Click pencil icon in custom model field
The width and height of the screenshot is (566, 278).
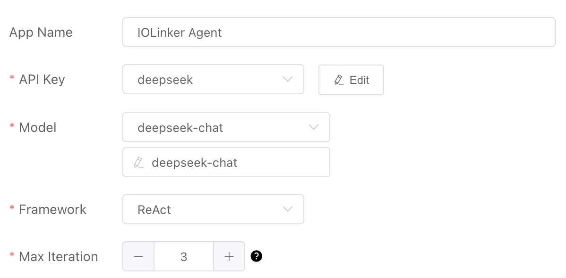[139, 163]
